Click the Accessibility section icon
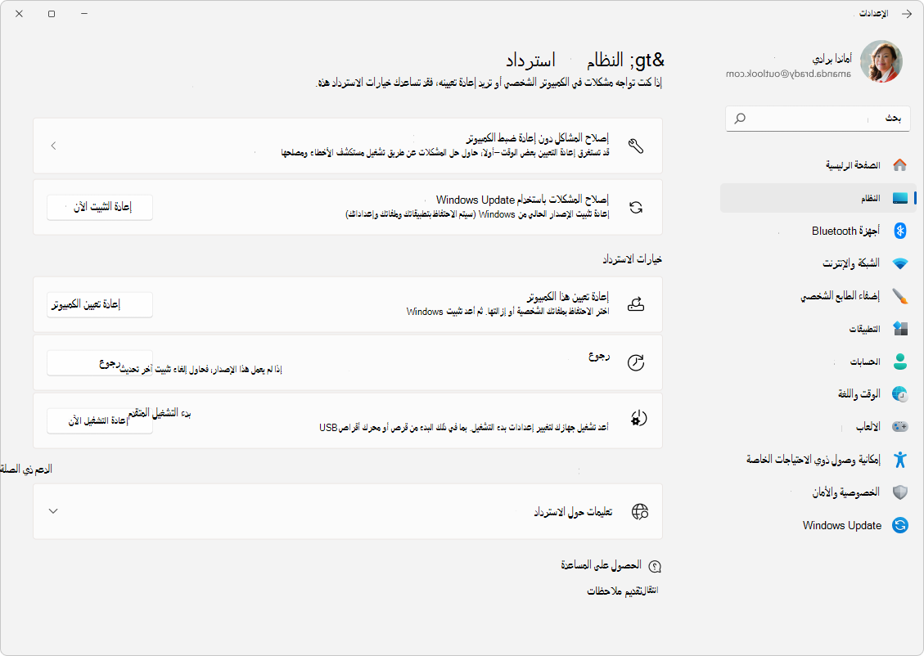The height and width of the screenshot is (656, 924). (x=900, y=460)
